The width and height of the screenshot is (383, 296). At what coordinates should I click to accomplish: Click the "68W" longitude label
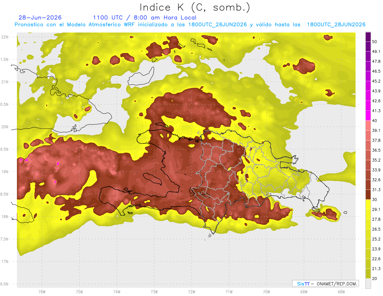341,292
